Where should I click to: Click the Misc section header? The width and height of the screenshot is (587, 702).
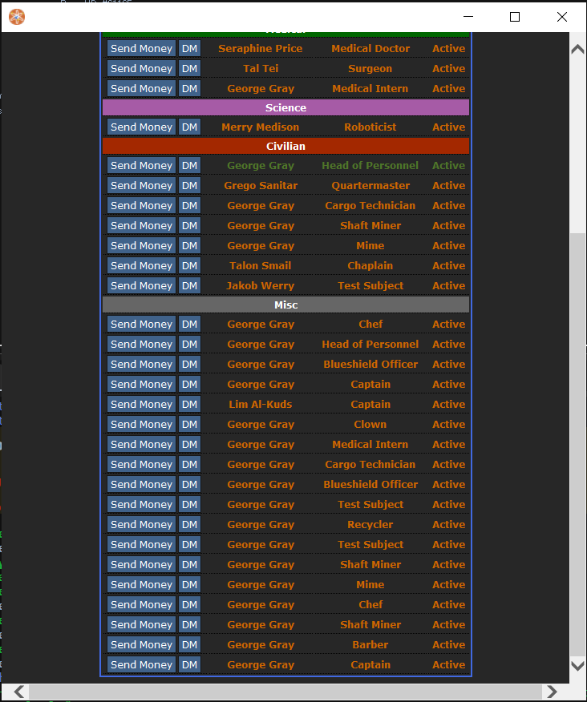(285, 305)
